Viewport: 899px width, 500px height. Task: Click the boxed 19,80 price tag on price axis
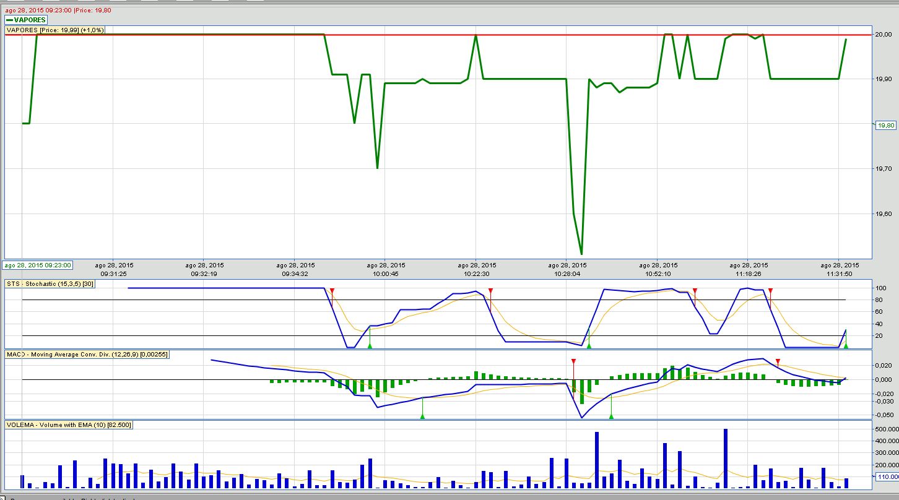pos(885,125)
